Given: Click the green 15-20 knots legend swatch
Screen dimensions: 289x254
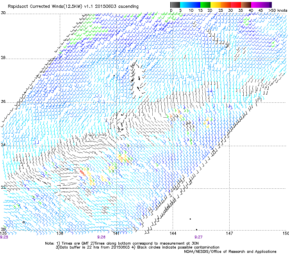Looking at the screenshot, I should click(205, 5).
